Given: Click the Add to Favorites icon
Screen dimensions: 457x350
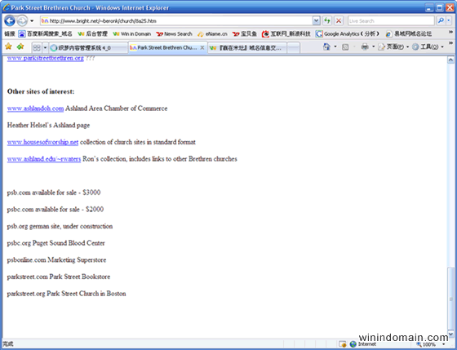Looking at the screenshot, I should click(x=20, y=47).
